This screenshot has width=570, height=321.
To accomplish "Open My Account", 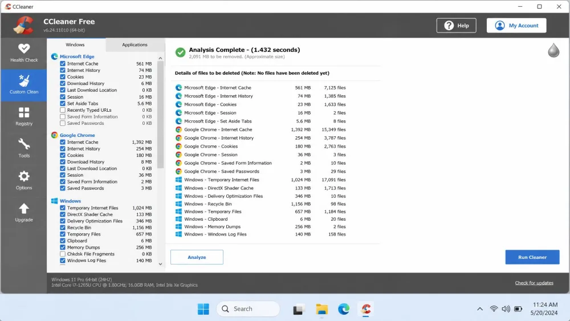I will tap(516, 26).
